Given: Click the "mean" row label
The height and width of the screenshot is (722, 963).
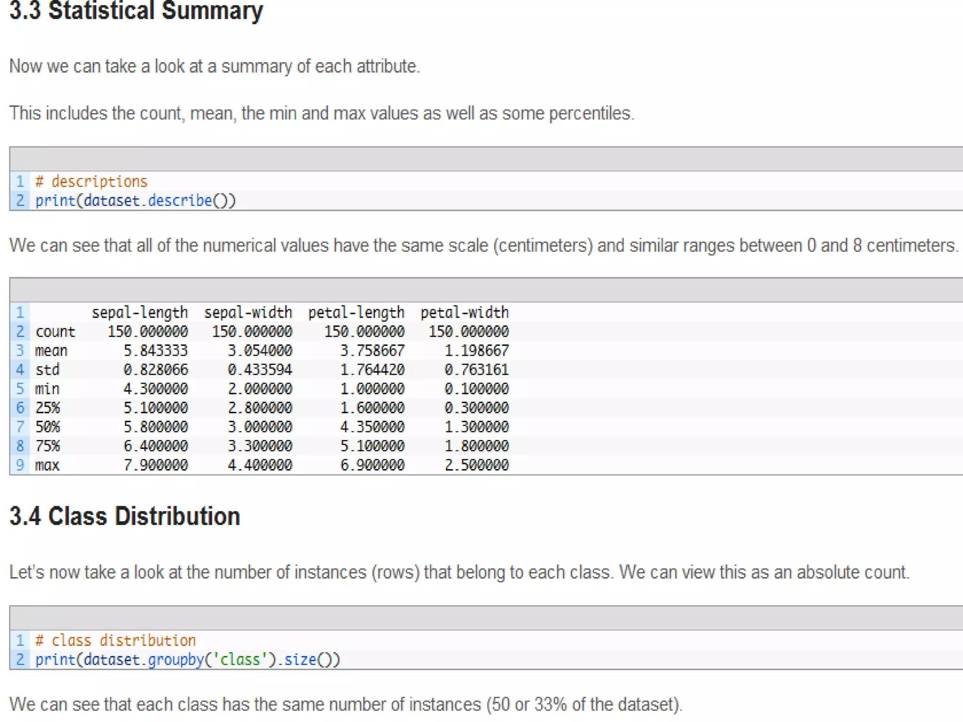Looking at the screenshot, I should [x=51, y=351].
